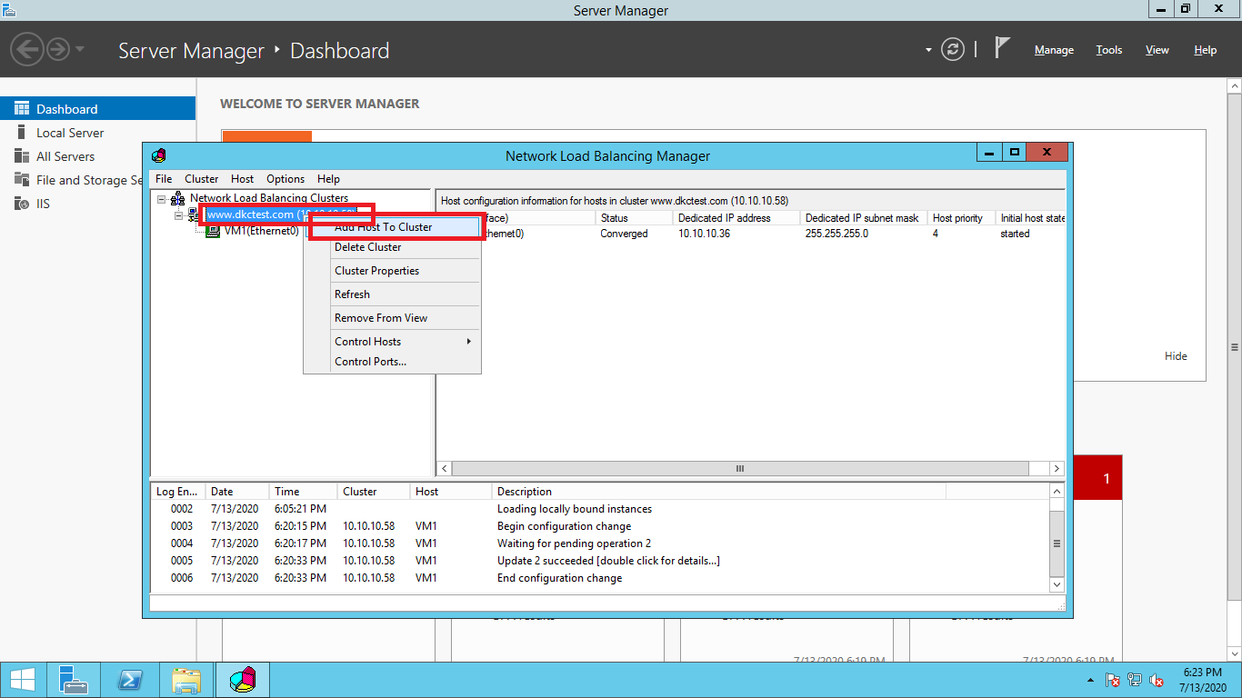Select log entry 0006 End configuration change

pyautogui.click(x=600, y=578)
